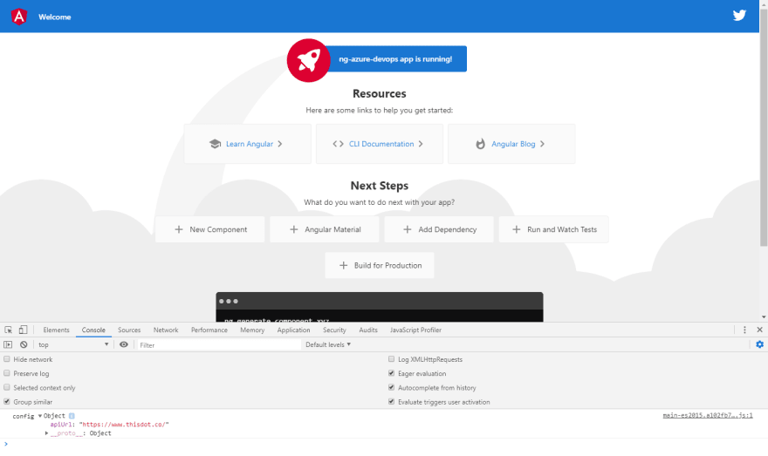Switch to the Security tab
The width and height of the screenshot is (768, 456).
click(x=334, y=330)
